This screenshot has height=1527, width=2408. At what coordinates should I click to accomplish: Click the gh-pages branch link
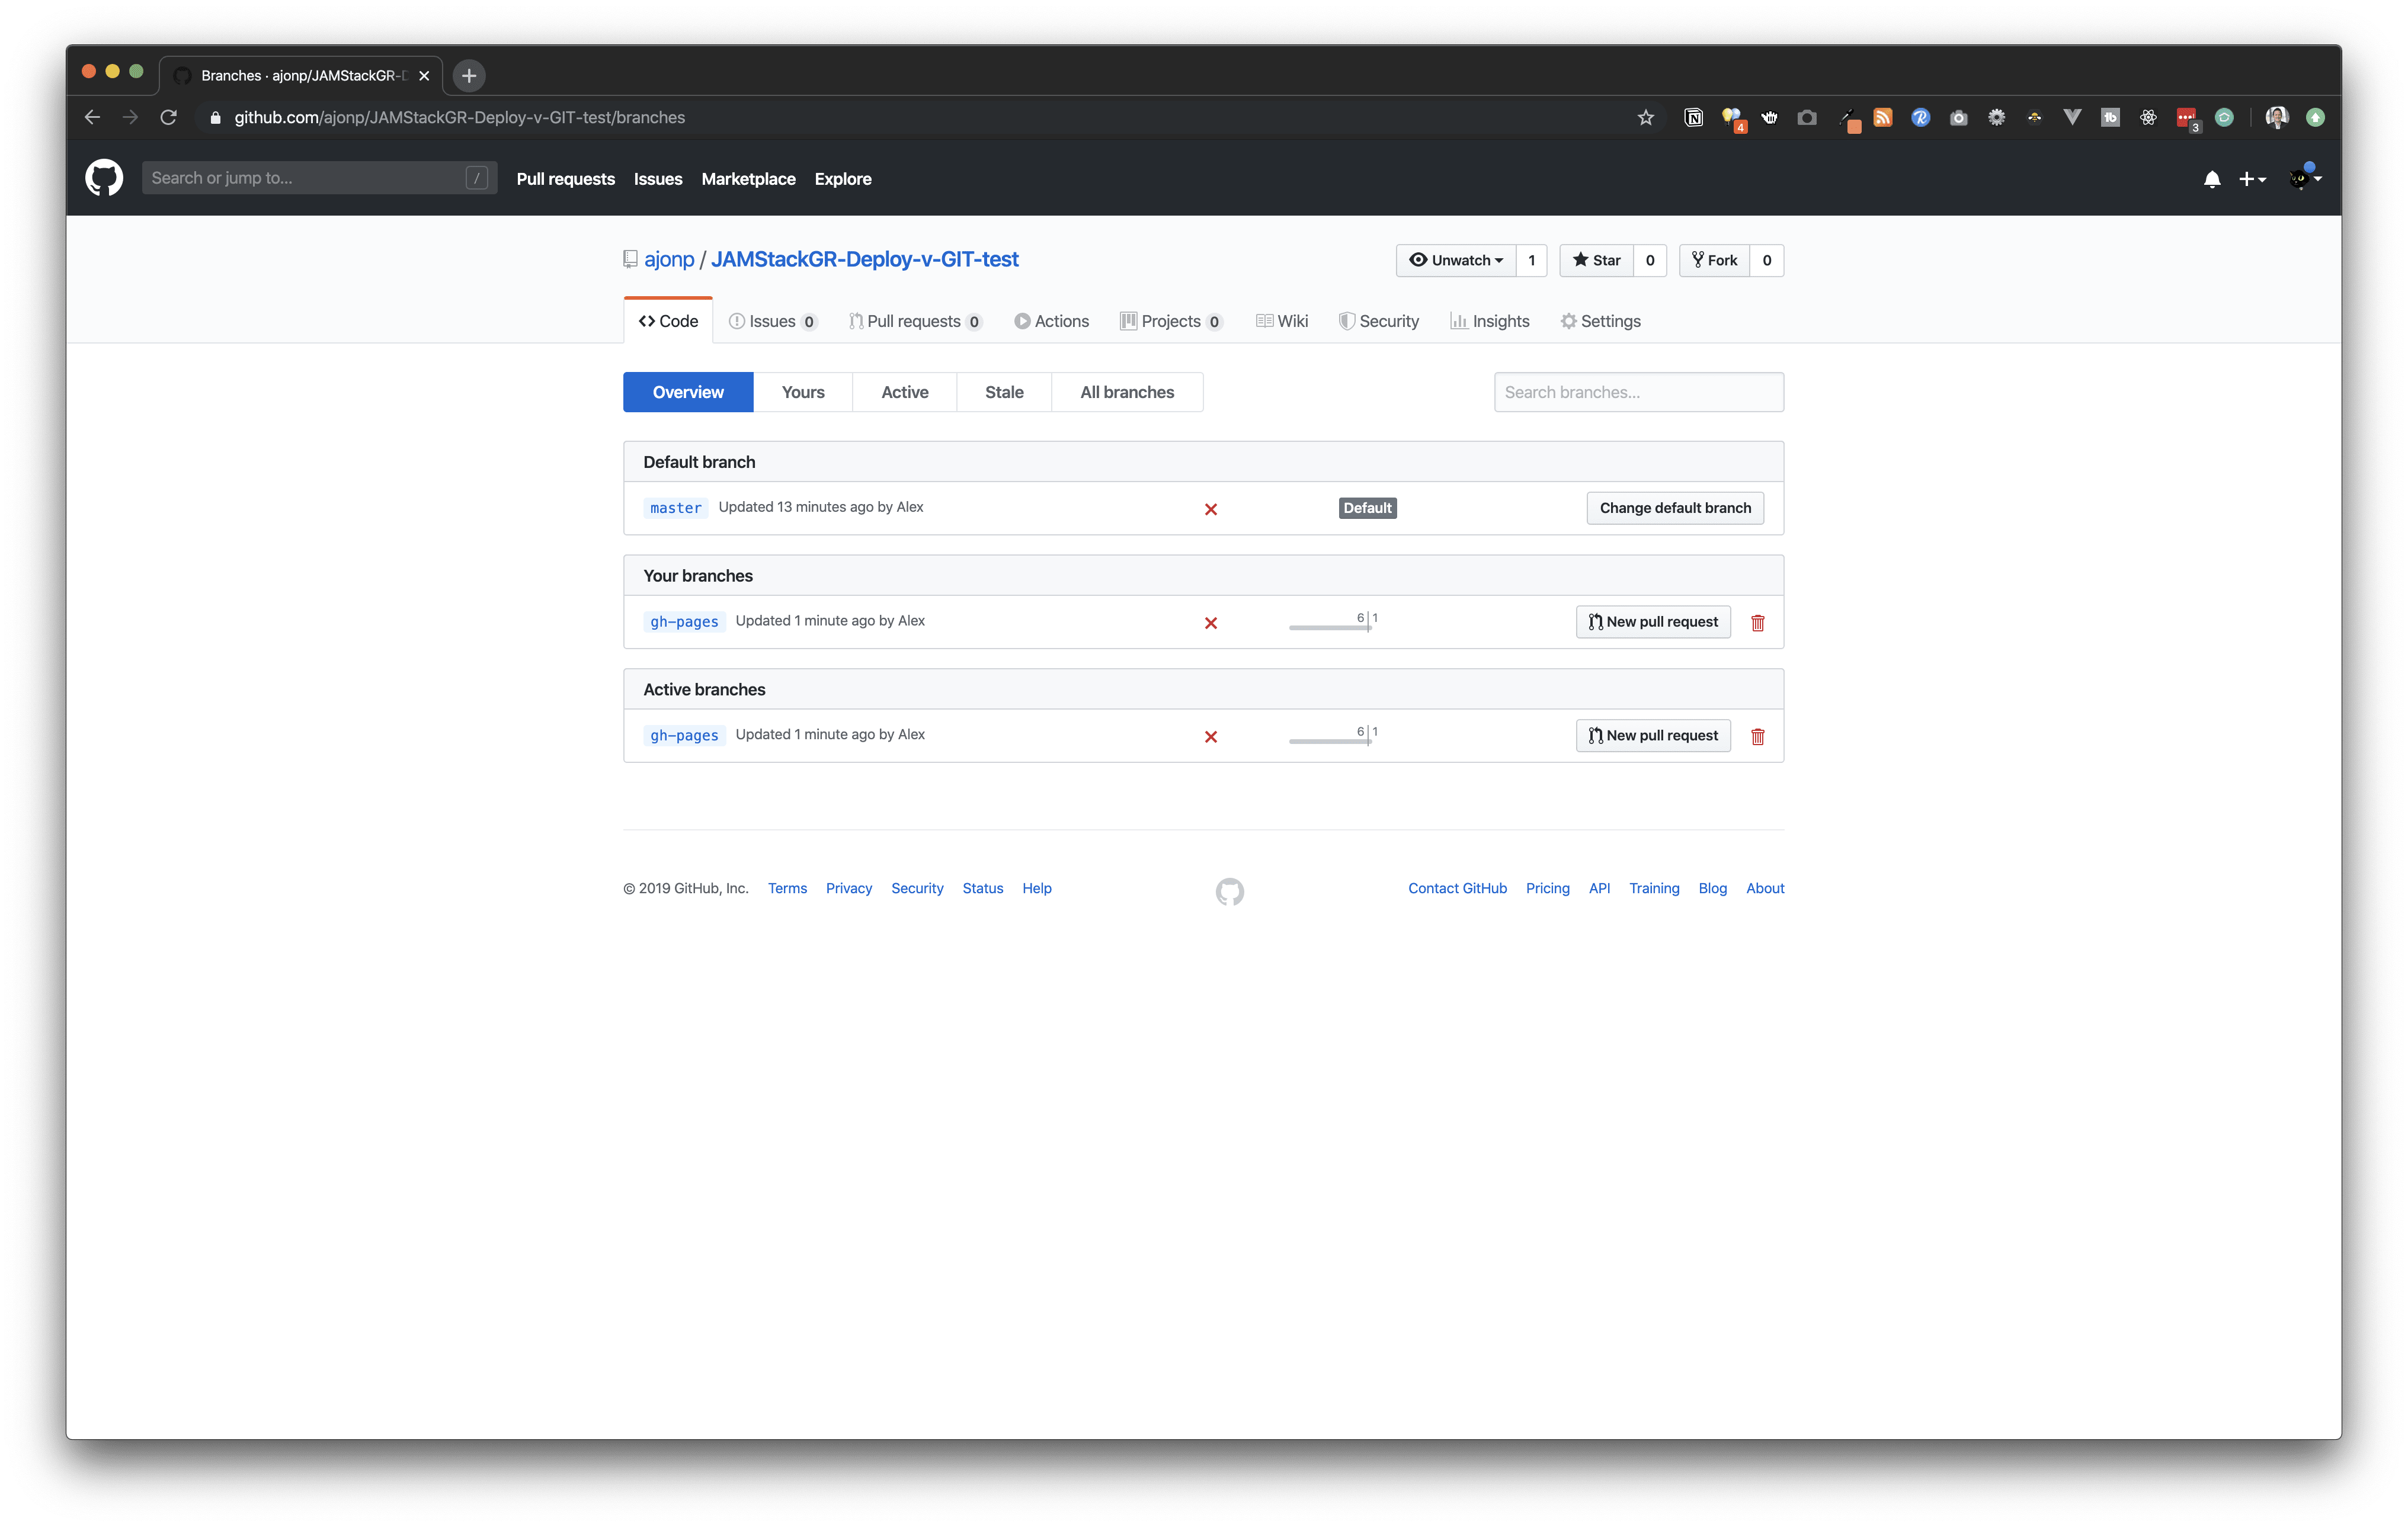point(684,620)
